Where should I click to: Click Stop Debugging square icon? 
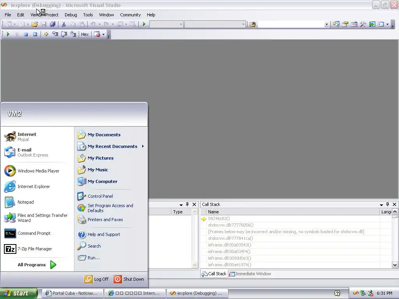26,34
